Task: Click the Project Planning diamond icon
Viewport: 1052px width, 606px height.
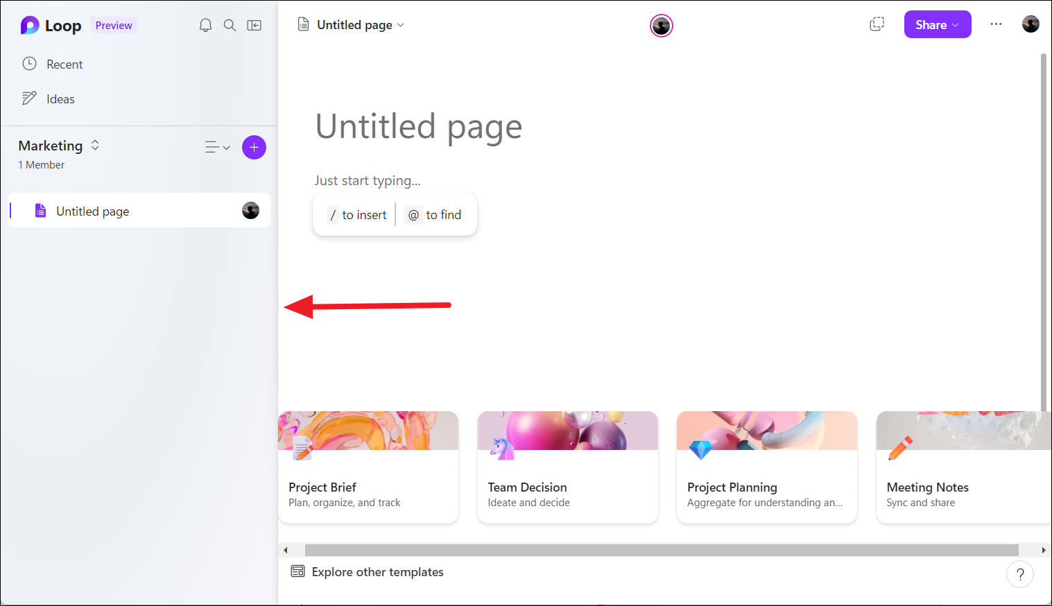Action: pyautogui.click(x=701, y=449)
